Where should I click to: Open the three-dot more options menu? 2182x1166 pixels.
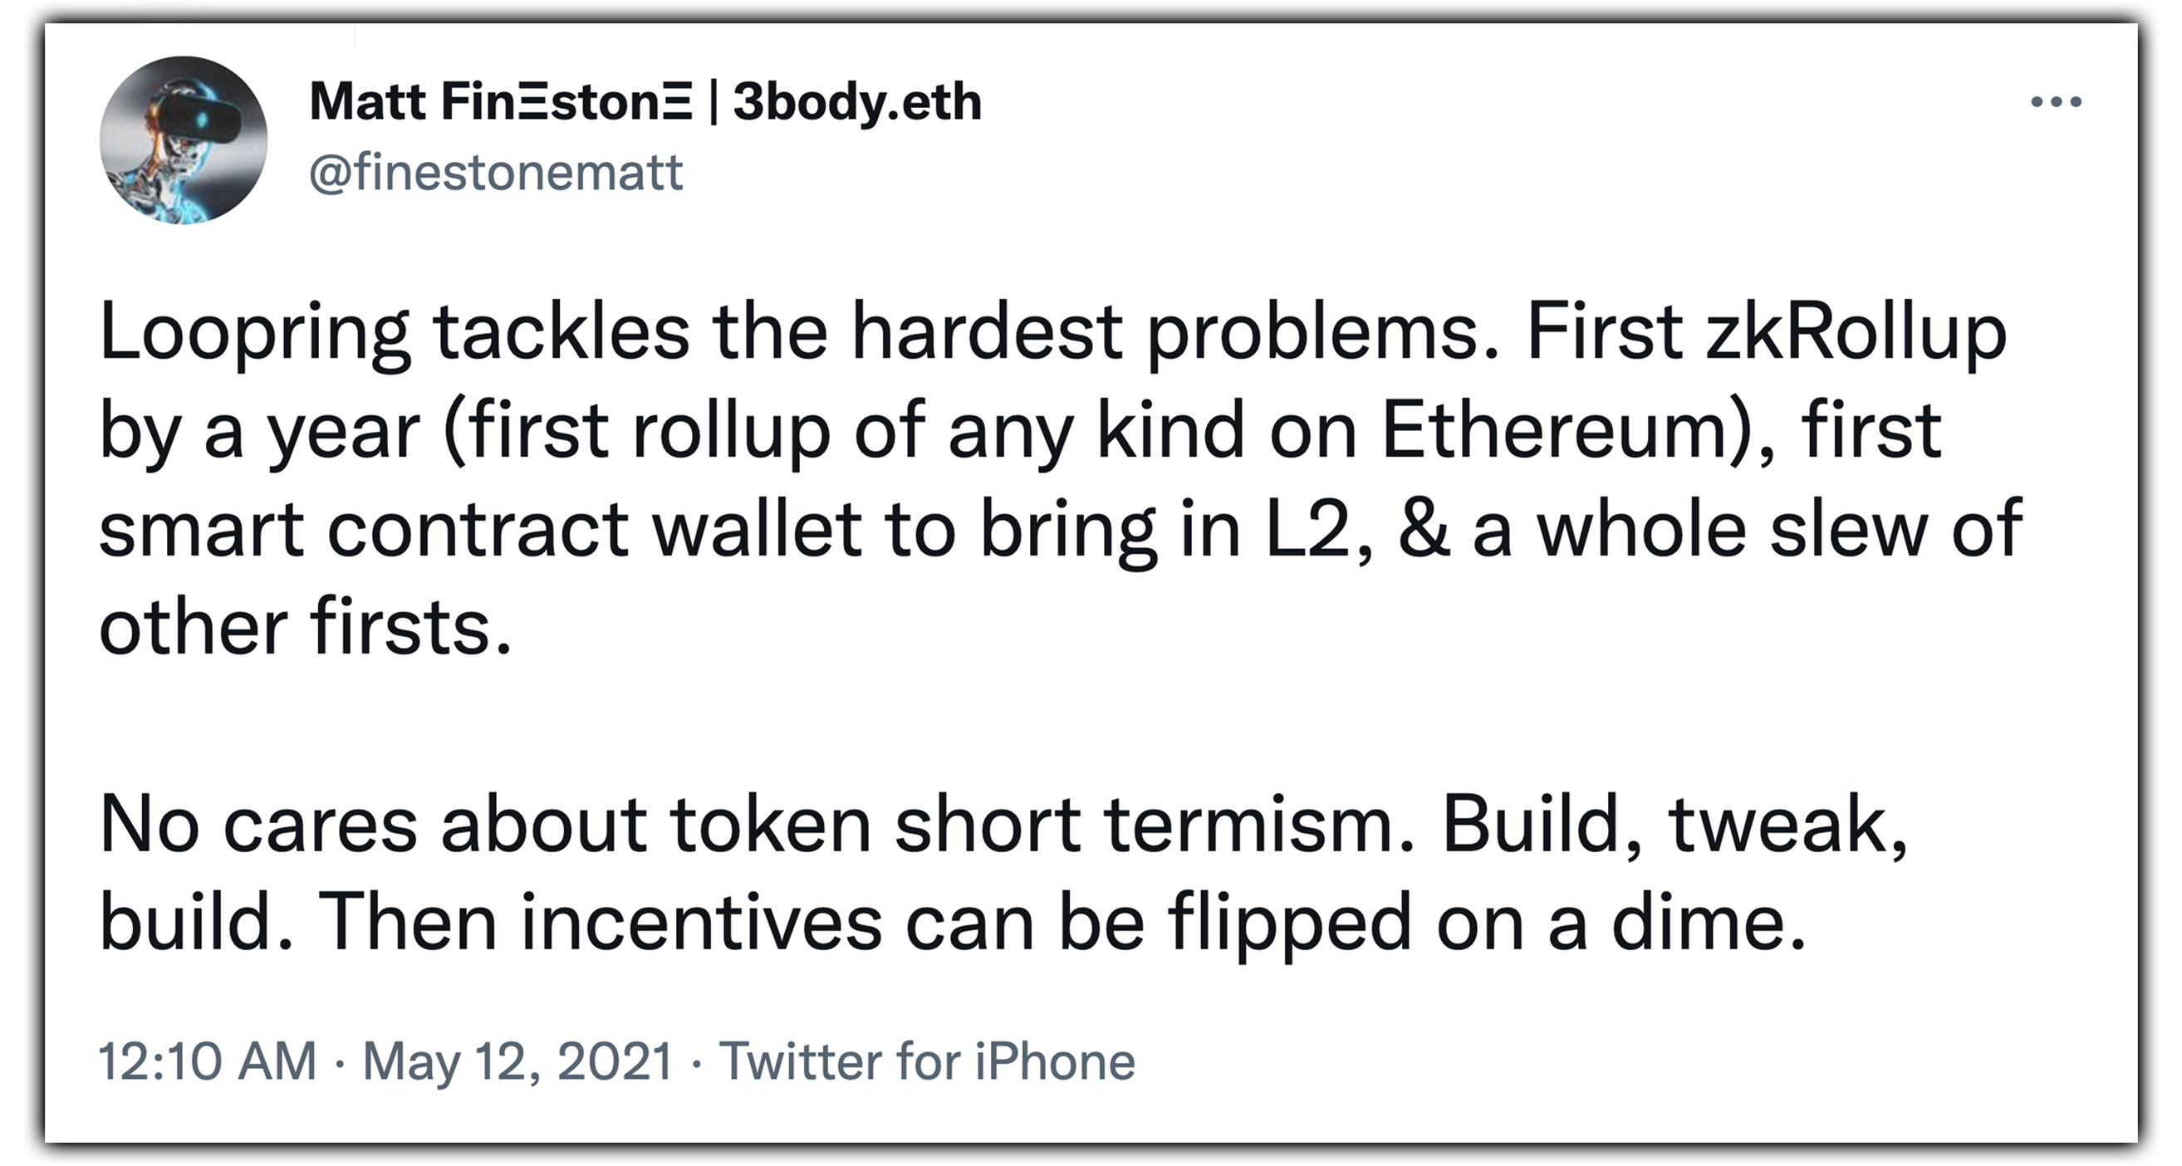coord(2056,101)
